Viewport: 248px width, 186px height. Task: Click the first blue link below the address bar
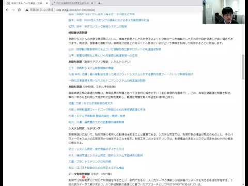(x=101, y=14)
